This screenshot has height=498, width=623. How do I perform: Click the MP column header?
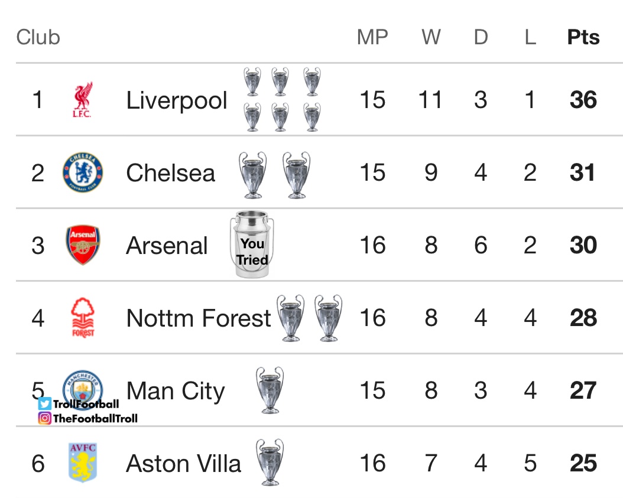pos(372,37)
